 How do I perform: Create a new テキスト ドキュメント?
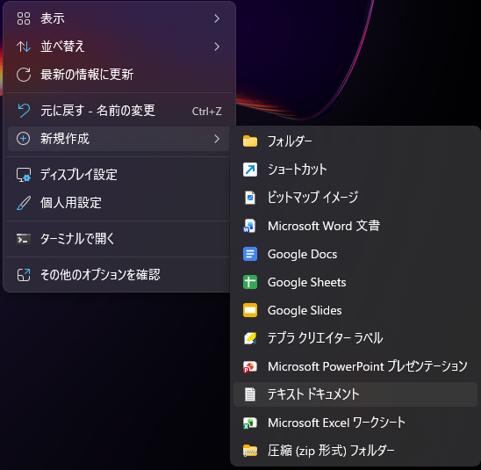click(355, 394)
